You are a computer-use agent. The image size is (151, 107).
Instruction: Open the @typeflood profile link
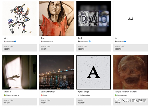[84, 41]
